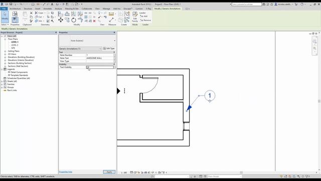Click the Revit application R logo
The image size is (321, 181).
click(x=2, y=4)
